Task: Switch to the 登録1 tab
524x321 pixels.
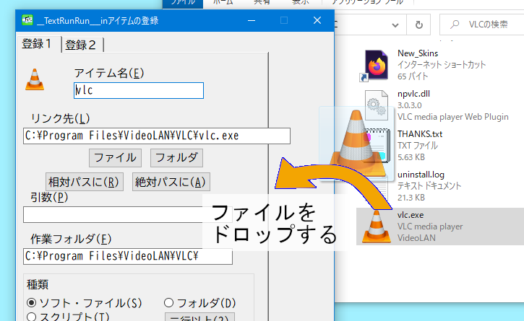Action: click(x=38, y=44)
